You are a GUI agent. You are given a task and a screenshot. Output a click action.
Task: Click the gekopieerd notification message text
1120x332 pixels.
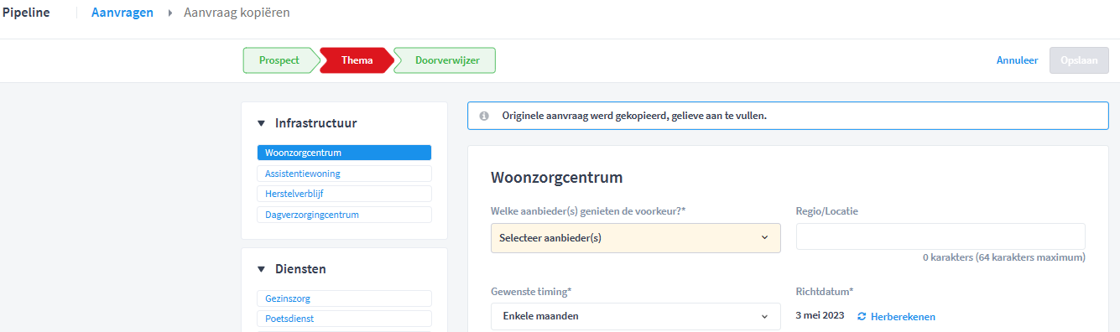(634, 116)
